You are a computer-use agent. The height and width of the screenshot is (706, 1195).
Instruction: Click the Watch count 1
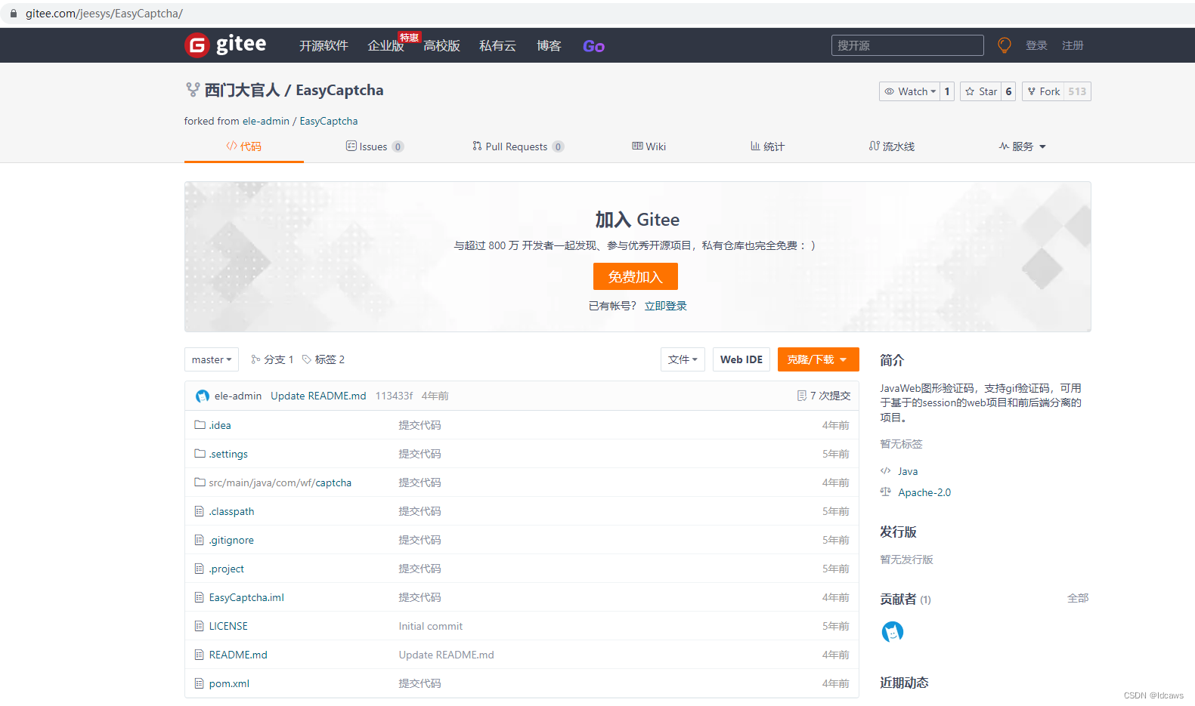point(947,91)
